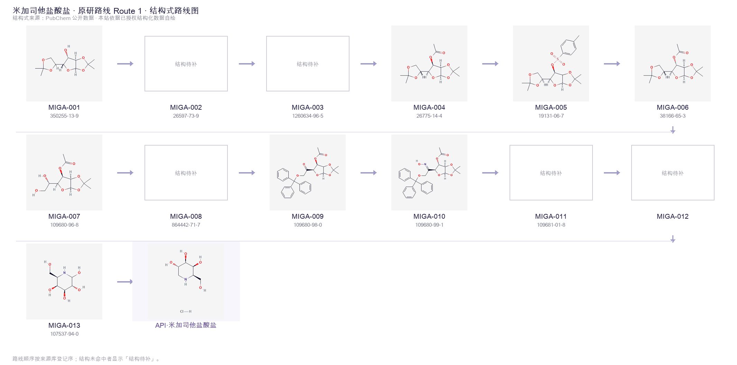Click the MIGA-002 placeholder structure box
Screen dimensions: 737x365
tap(186, 64)
